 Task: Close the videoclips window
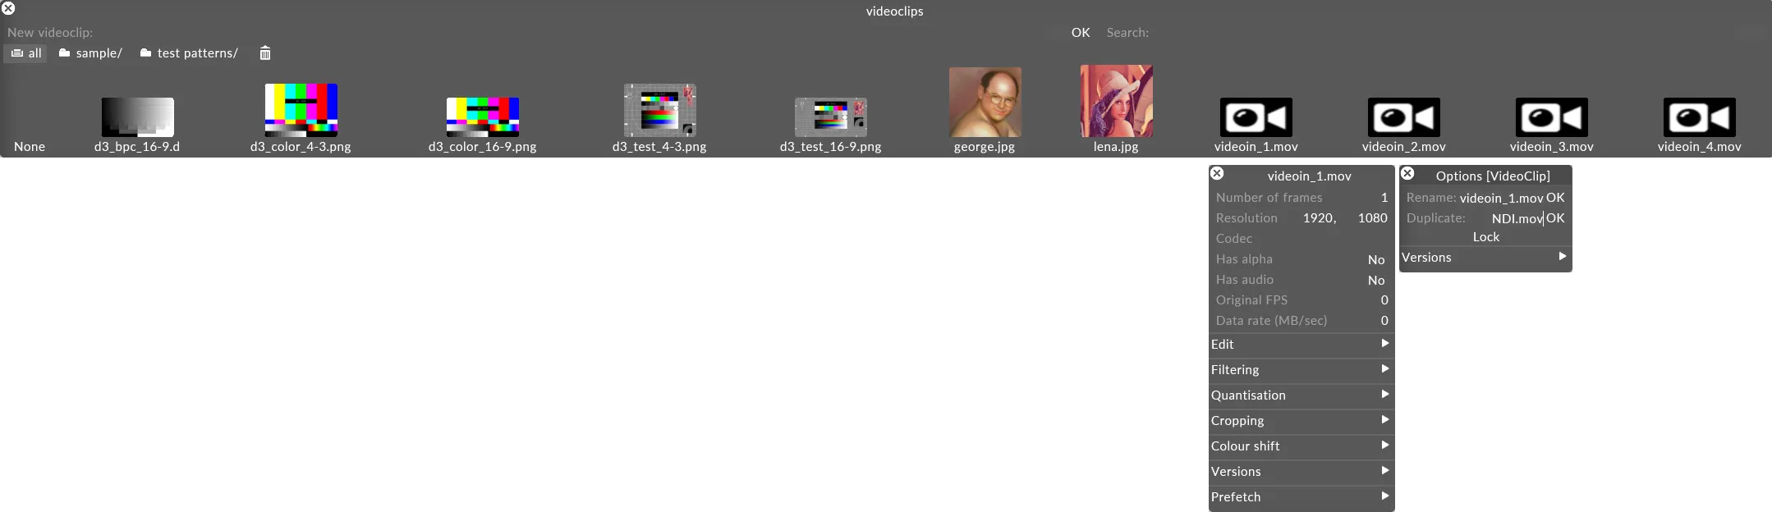(8, 8)
